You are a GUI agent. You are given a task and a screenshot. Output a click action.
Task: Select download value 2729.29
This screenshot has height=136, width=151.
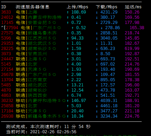coord(109,23)
